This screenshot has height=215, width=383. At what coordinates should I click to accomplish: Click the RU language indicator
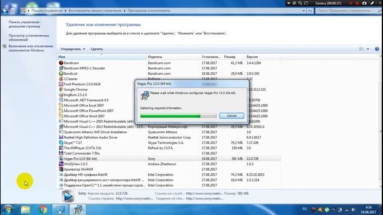pos(305,209)
